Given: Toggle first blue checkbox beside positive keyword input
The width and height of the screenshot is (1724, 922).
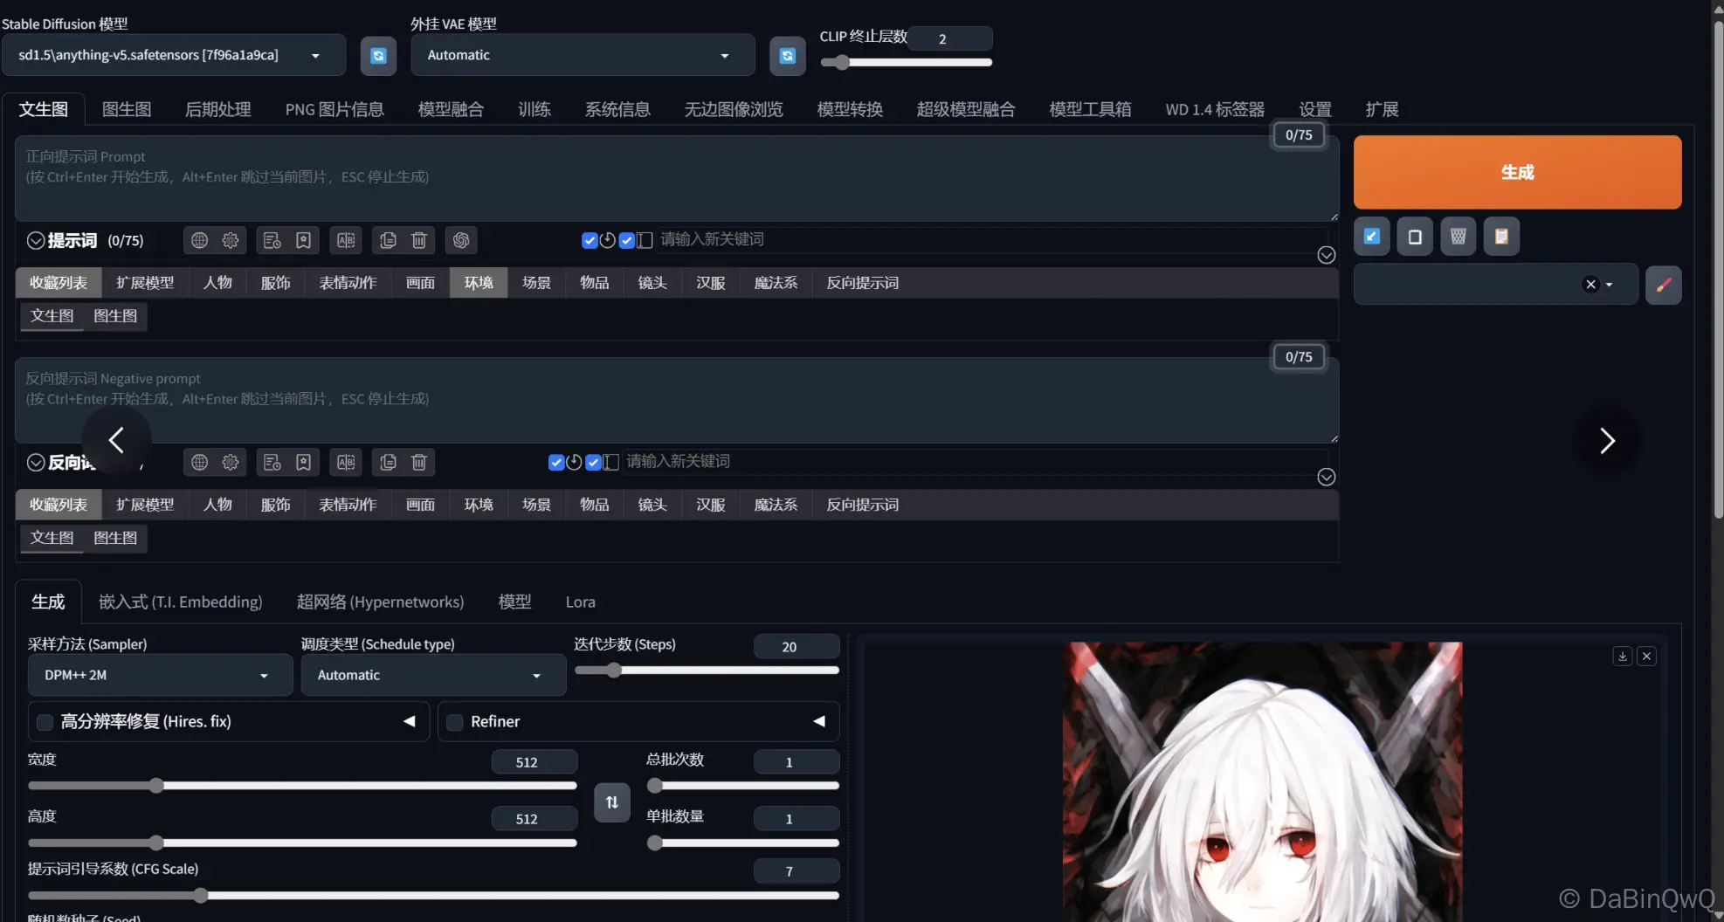Looking at the screenshot, I should [x=590, y=241].
